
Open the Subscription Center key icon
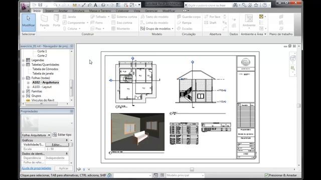[x=244, y=5]
